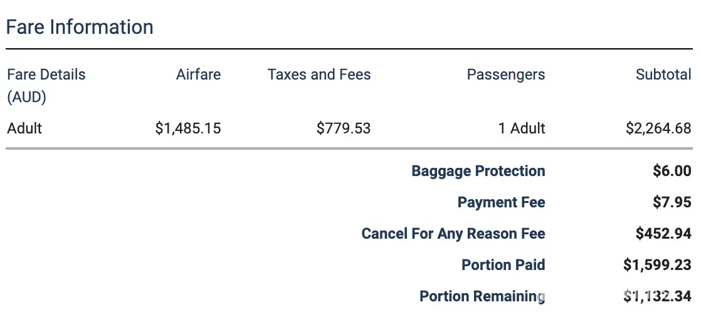Click the Adult fare row label
Screen dimensions: 701x327
pos(24,128)
